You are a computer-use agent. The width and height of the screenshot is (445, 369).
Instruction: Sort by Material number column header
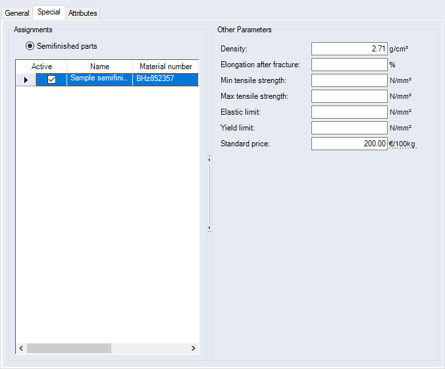coord(165,67)
